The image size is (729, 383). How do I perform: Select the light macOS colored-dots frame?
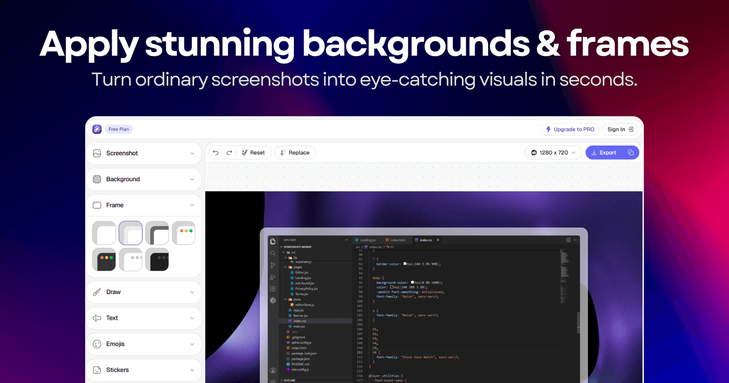[184, 233]
